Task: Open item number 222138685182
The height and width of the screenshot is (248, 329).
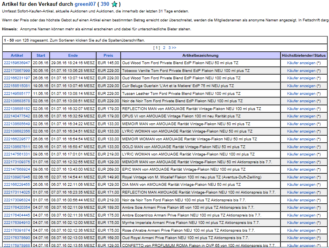Action: click(17, 109)
